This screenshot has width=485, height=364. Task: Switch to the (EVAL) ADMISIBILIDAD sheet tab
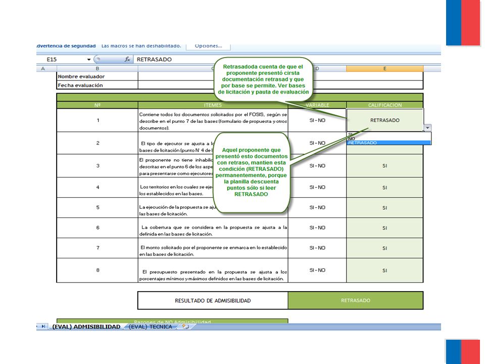click(x=86, y=327)
